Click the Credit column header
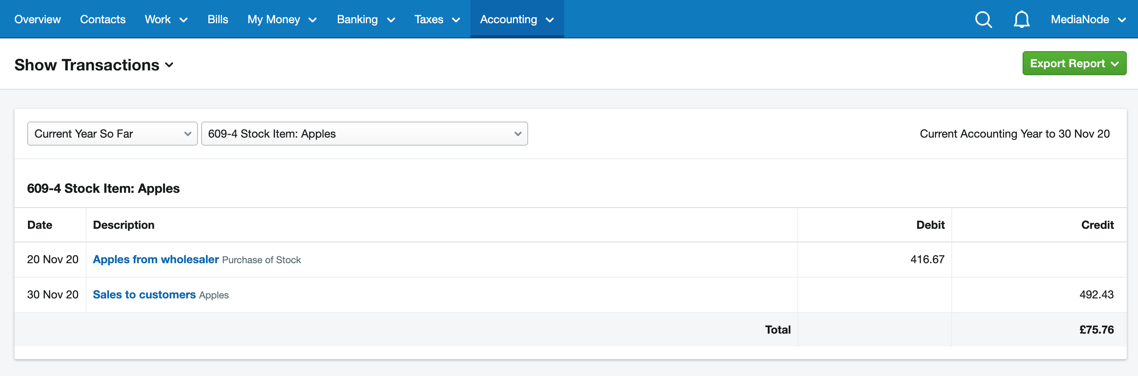Image resolution: width=1138 pixels, height=376 pixels. pos(1098,225)
